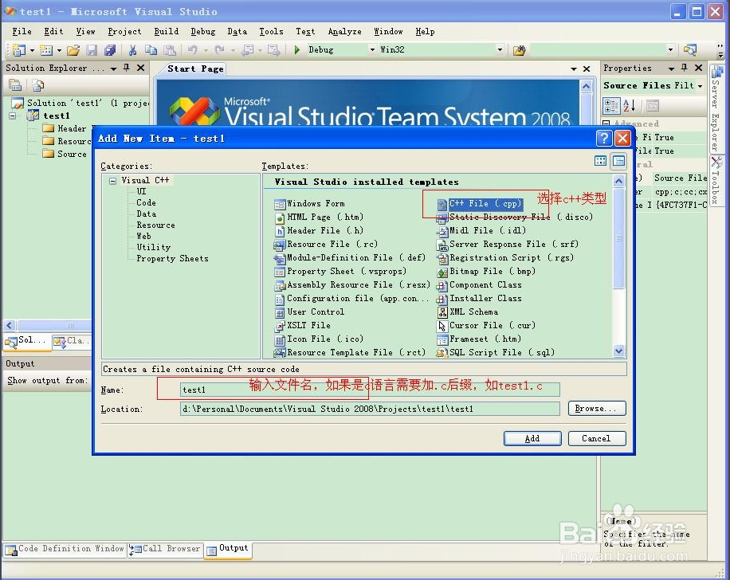Open the active files list dropdown
The height and width of the screenshot is (580, 730).
coord(574,69)
